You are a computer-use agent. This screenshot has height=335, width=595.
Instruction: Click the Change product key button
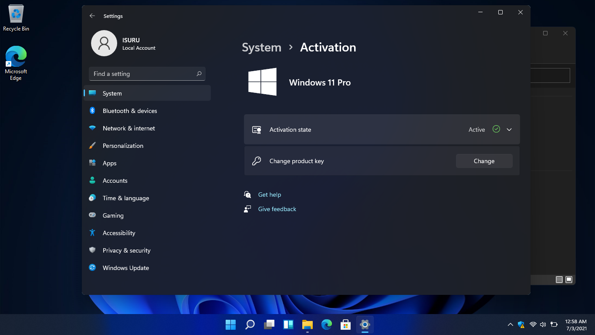484,161
